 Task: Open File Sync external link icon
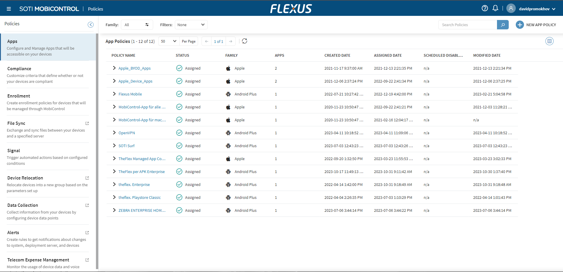(87, 123)
